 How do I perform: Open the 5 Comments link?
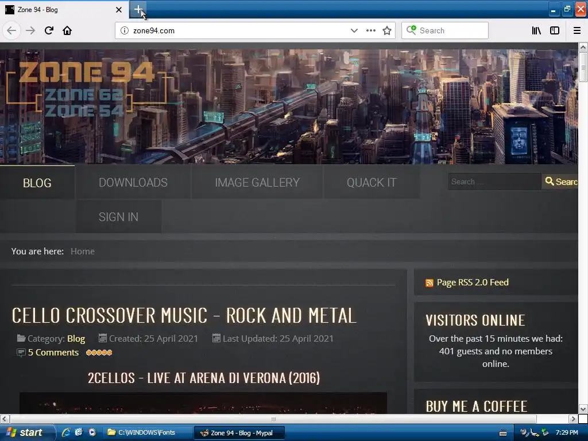(x=53, y=353)
